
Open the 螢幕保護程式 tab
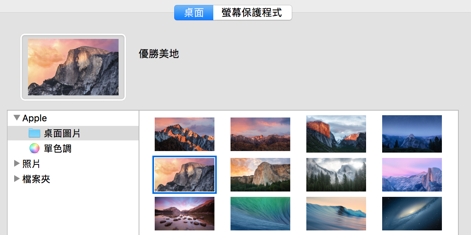pos(252,13)
